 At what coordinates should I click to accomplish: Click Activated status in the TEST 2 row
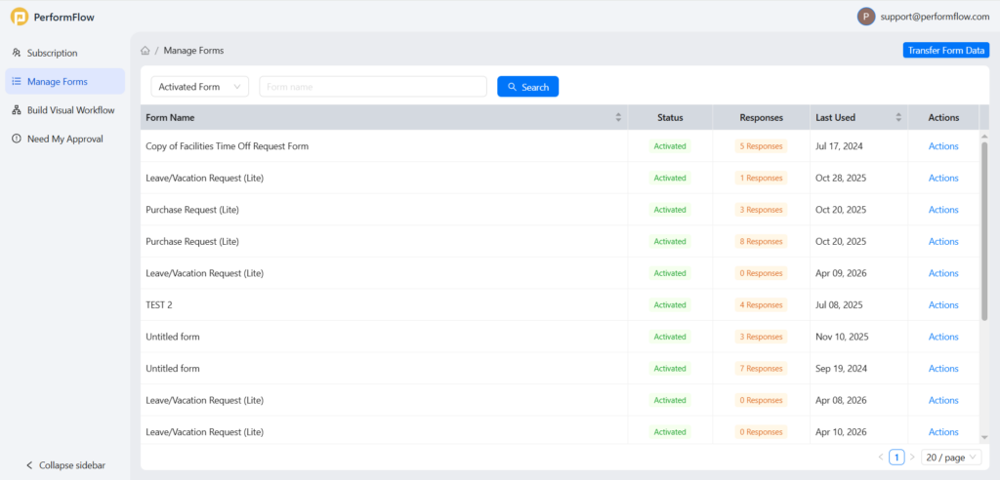670,304
